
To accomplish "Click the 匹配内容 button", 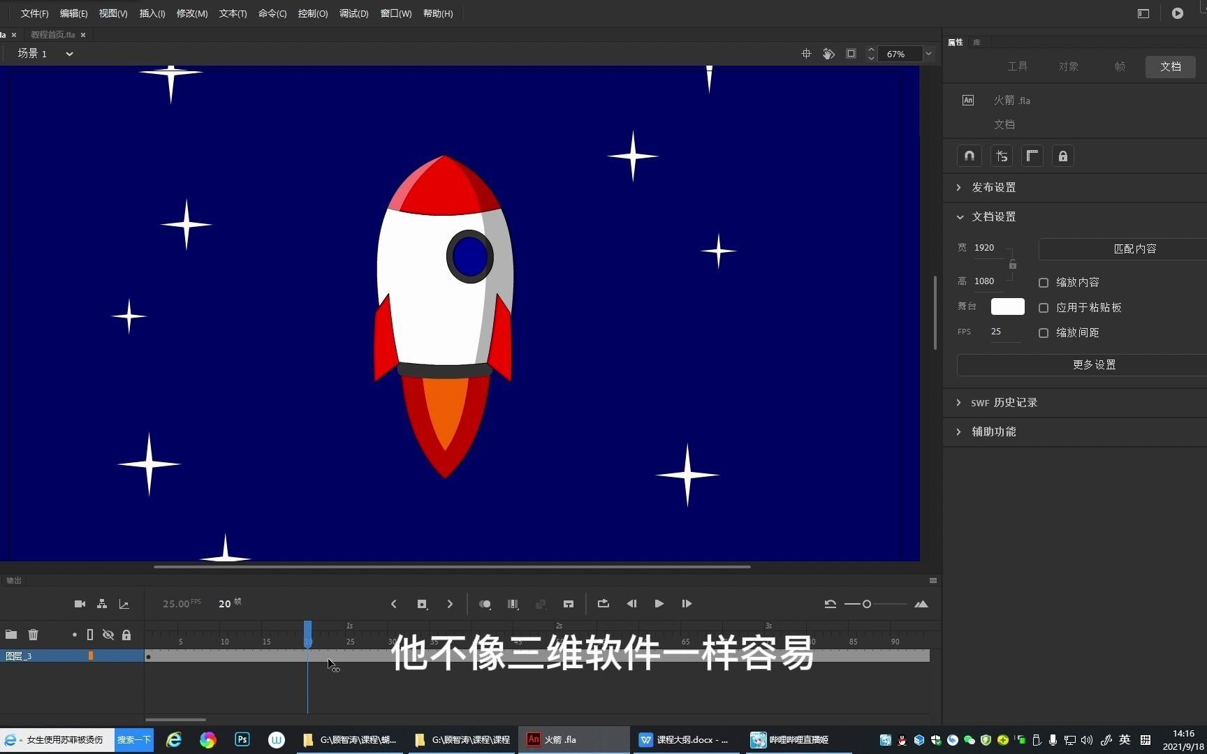I will [x=1134, y=249].
